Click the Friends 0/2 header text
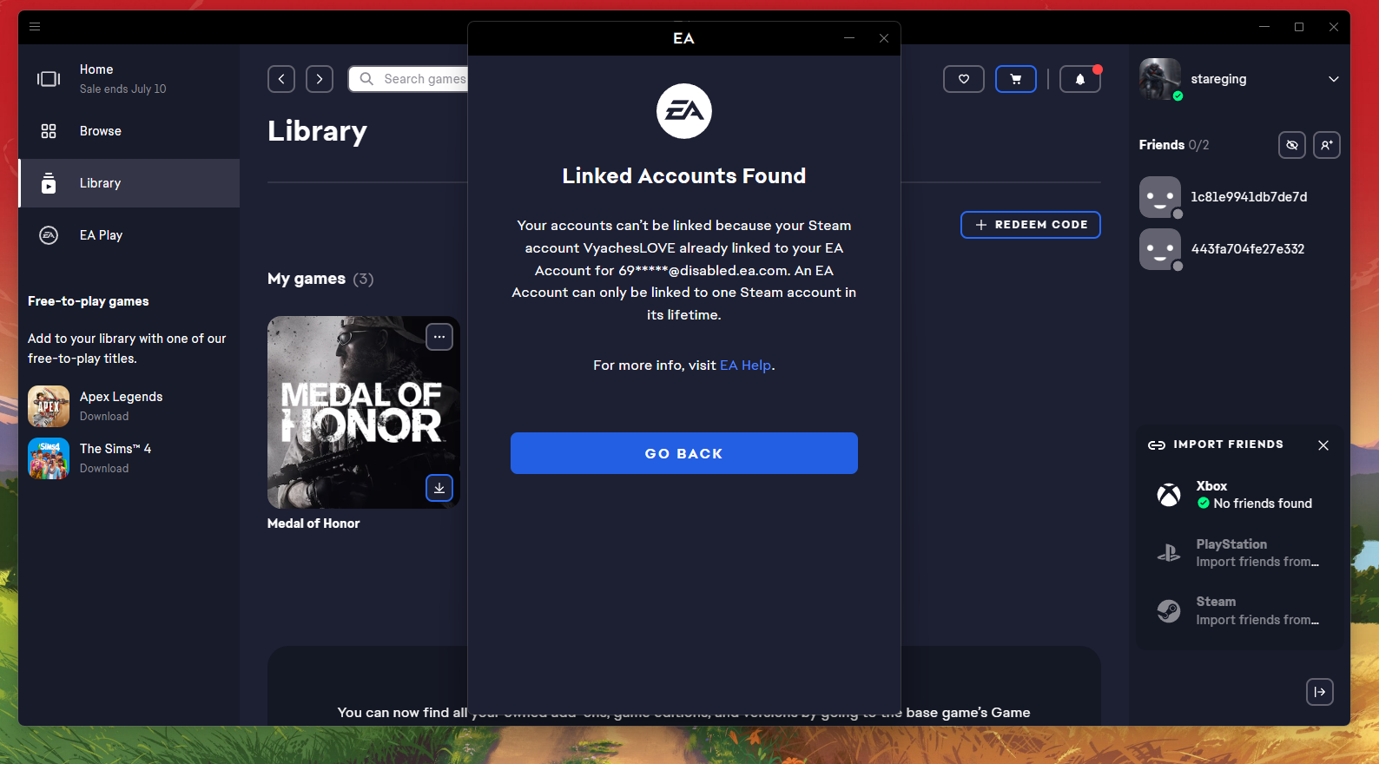 1174,145
